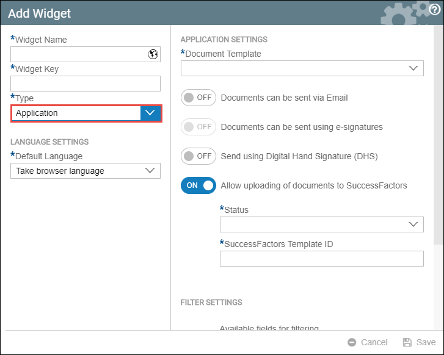Click the Cancel minus-circle icon
444x355 pixels.
coord(352,342)
